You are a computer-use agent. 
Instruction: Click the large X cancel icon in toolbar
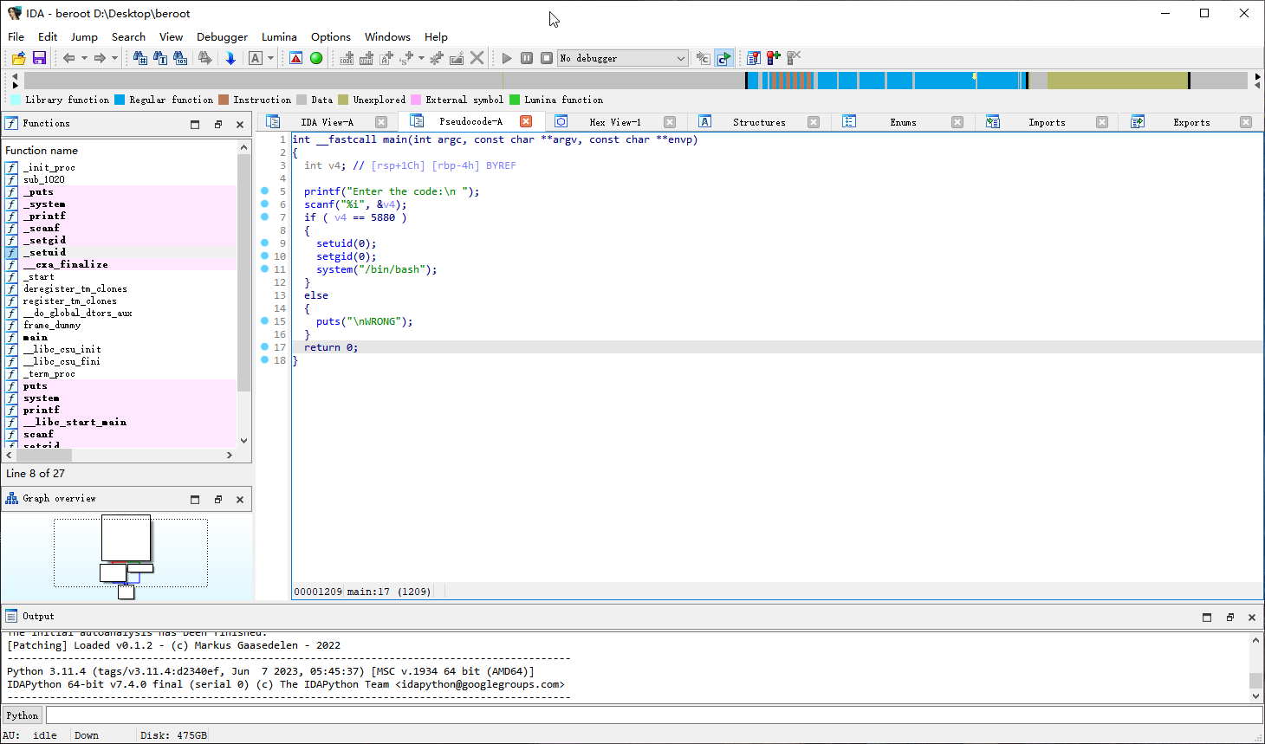click(x=477, y=58)
